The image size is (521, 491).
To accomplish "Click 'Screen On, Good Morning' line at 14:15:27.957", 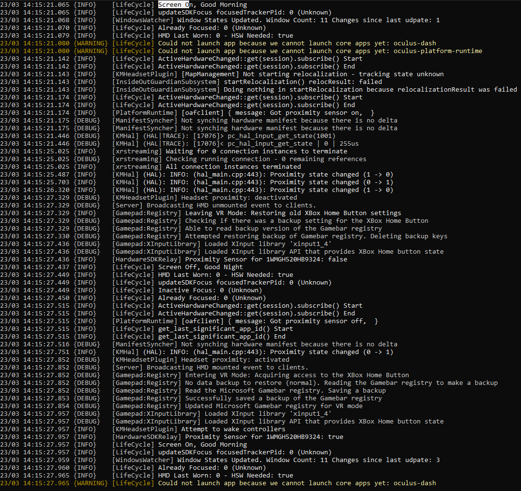I will pyautogui.click(x=123, y=445).
